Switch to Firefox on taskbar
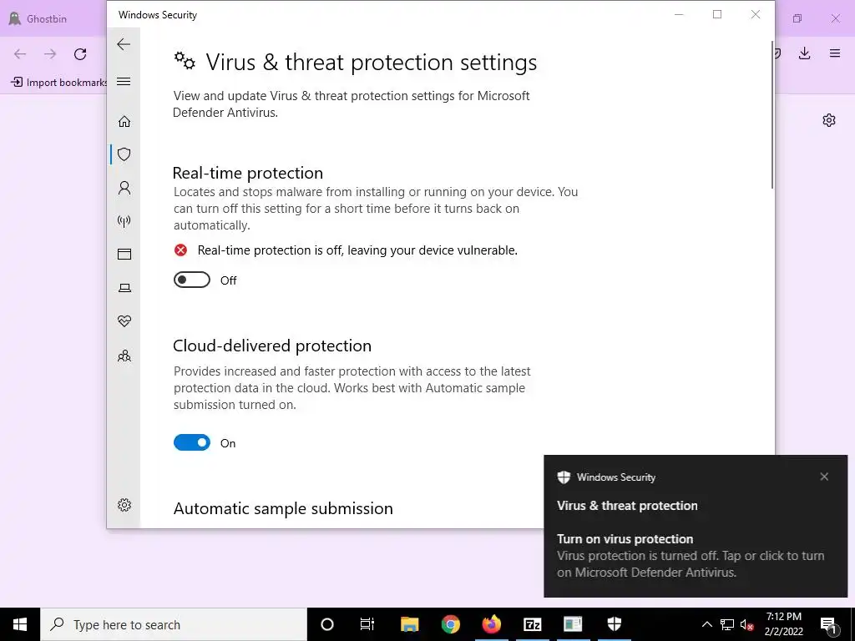The image size is (855, 641). coord(491,624)
